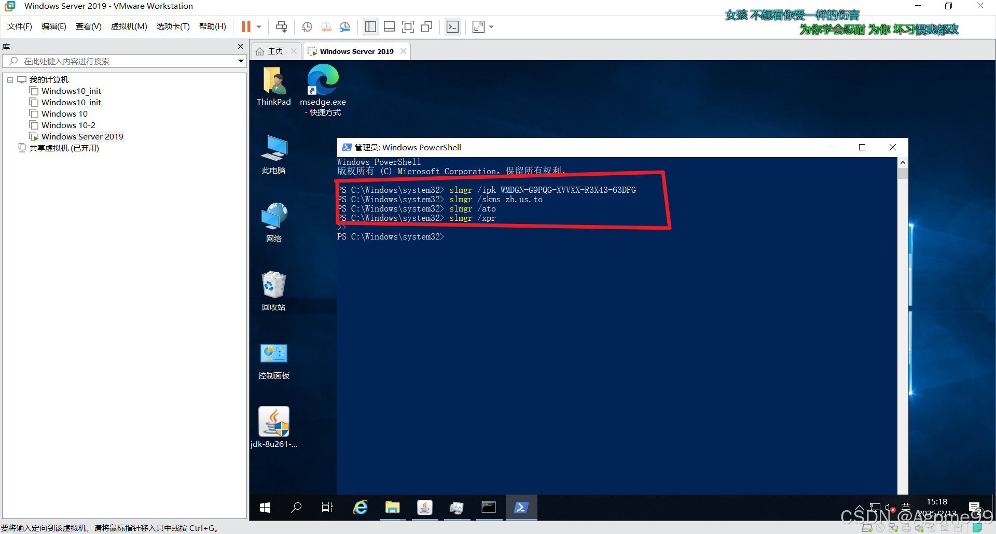The width and height of the screenshot is (996, 534).
Task: Click the guest network tray icon
Action: click(875, 508)
